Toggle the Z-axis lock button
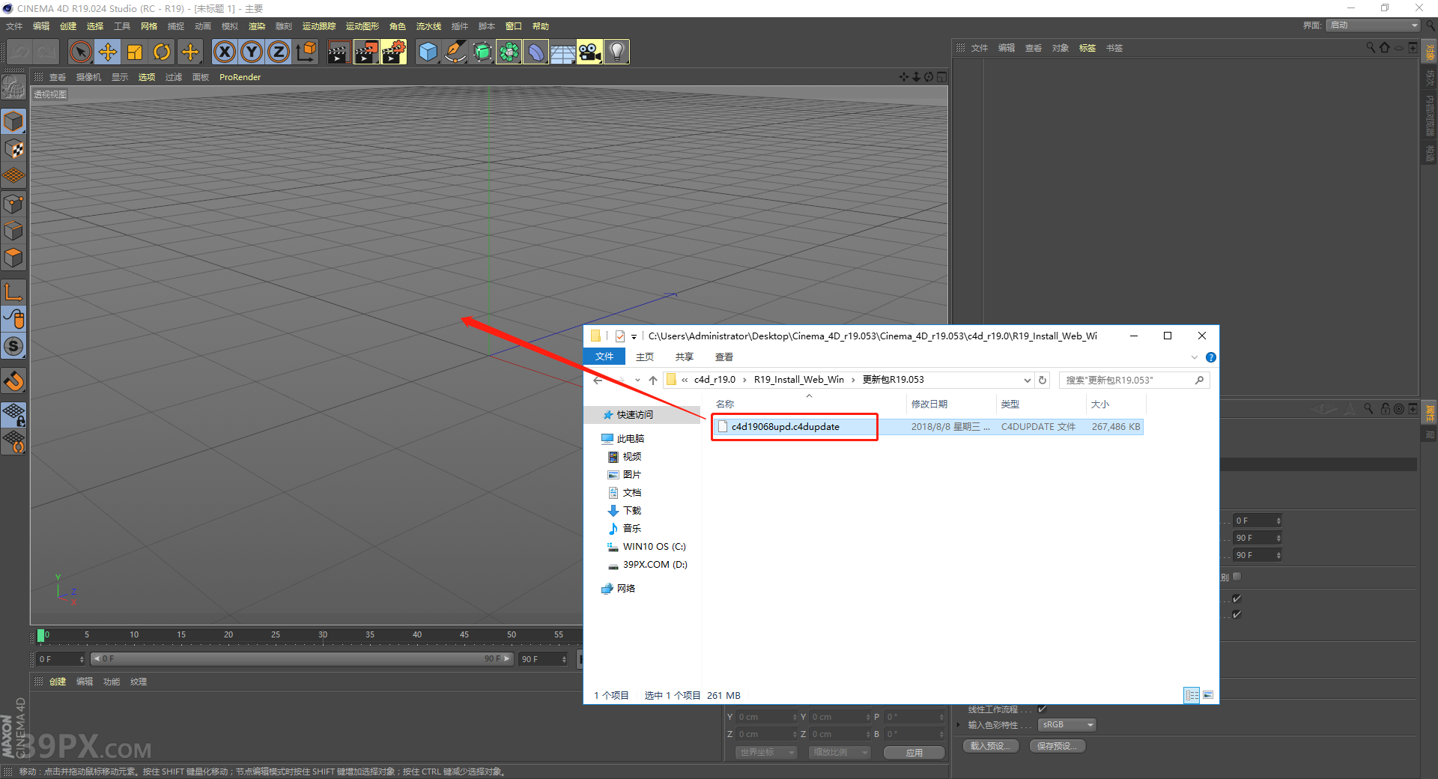 (x=279, y=52)
